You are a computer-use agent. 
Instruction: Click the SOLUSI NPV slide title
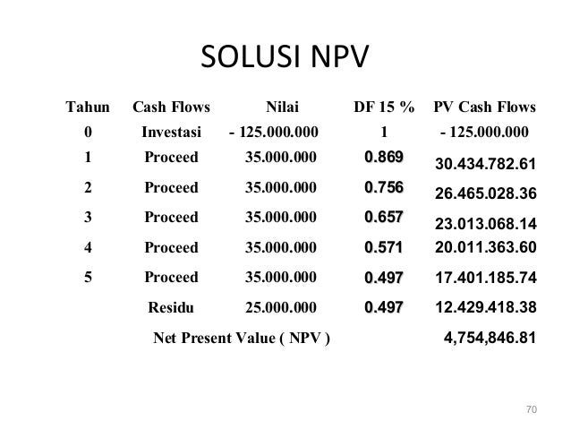point(285,56)
